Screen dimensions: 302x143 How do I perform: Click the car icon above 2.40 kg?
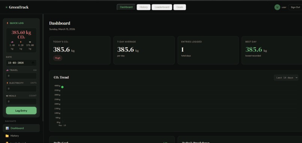point(12,42)
